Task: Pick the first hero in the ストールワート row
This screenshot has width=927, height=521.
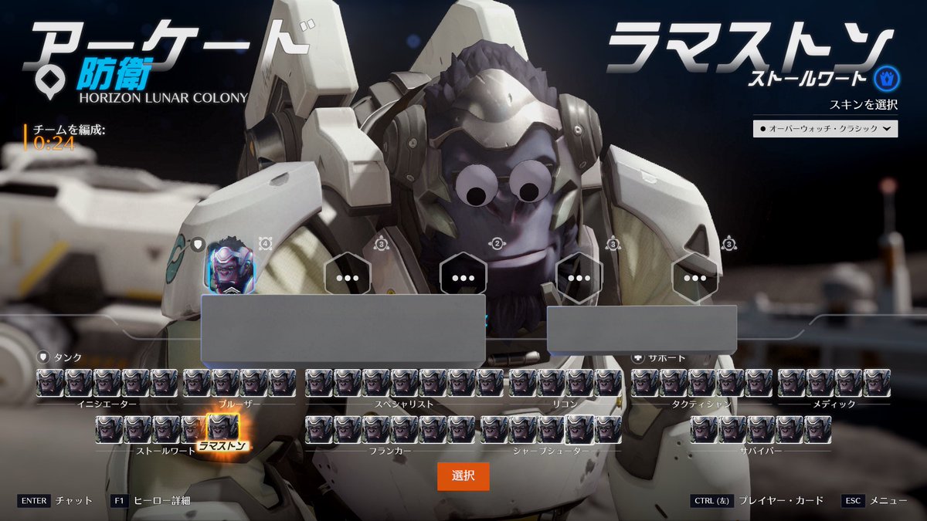Action: pos(109,429)
